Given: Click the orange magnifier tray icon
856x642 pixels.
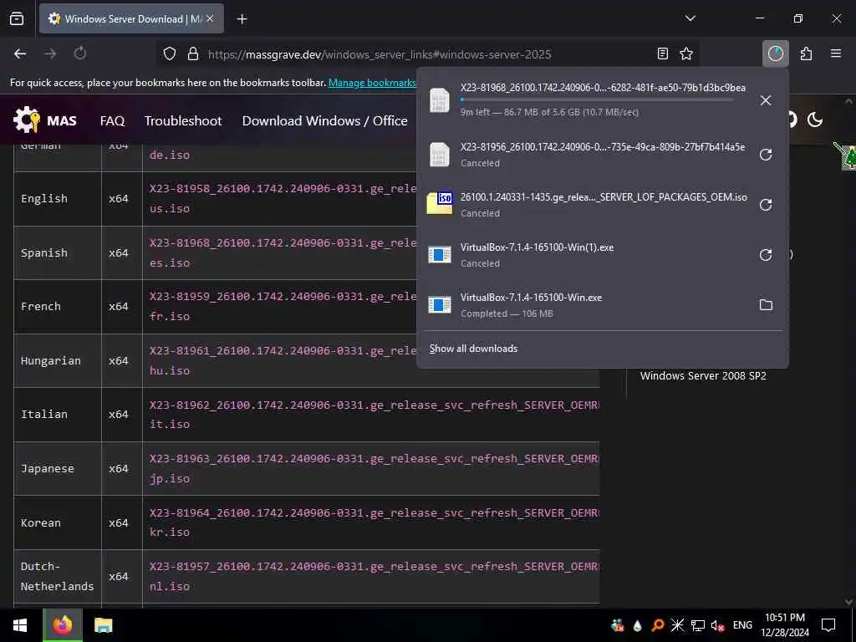Looking at the screenshot, I should [x=658, y=625].
